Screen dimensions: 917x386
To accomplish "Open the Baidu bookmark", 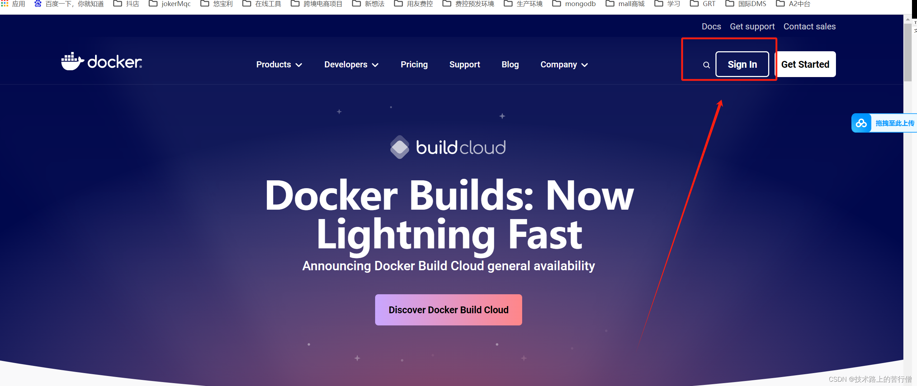I will (69, 4).
